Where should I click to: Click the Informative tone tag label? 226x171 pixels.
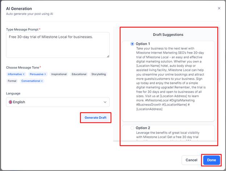pos(15,74)
